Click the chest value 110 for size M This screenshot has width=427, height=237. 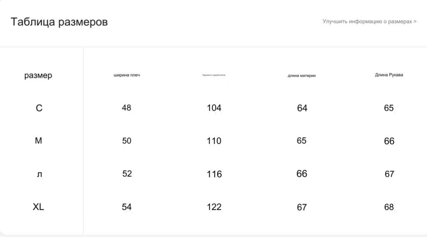(x=214, y=141)
